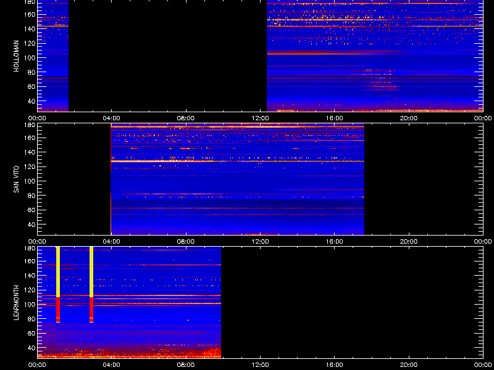The image size is (494, 370).
Task: Click the 60 frequency label on the Holloman axis
Action: 31,87
